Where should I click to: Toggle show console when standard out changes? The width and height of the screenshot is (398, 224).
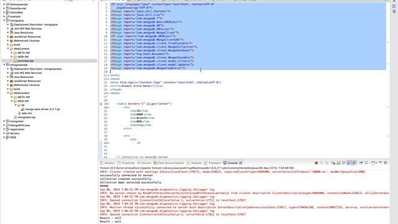(349, 163)
